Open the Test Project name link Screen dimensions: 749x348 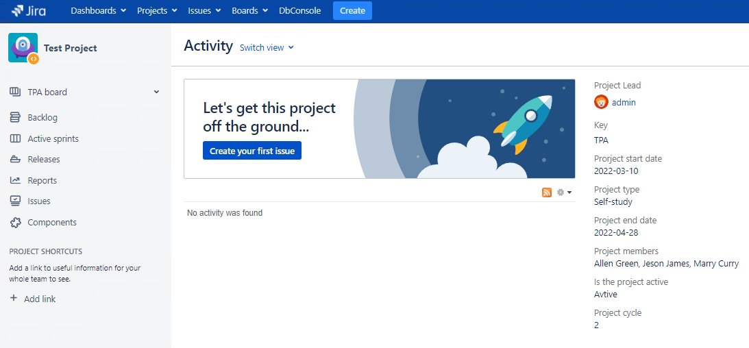(x=70, y=48)
